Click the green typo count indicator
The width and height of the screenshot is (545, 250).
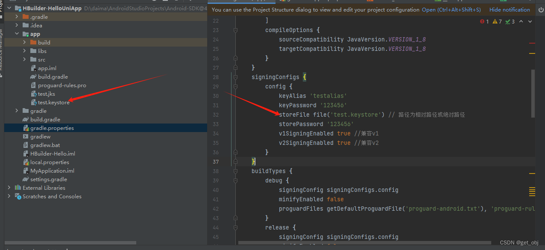[x=510, y=21]
